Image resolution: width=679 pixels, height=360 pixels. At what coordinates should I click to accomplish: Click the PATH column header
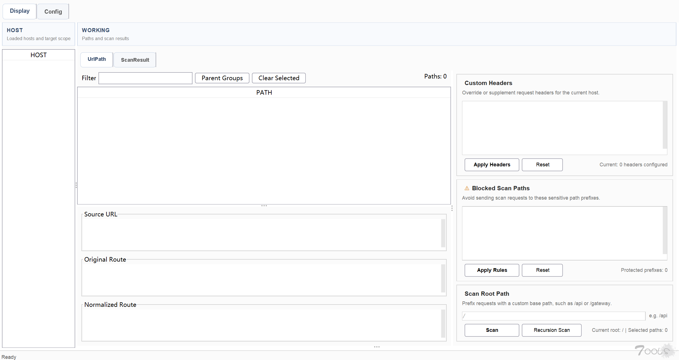tap(264, 93)
